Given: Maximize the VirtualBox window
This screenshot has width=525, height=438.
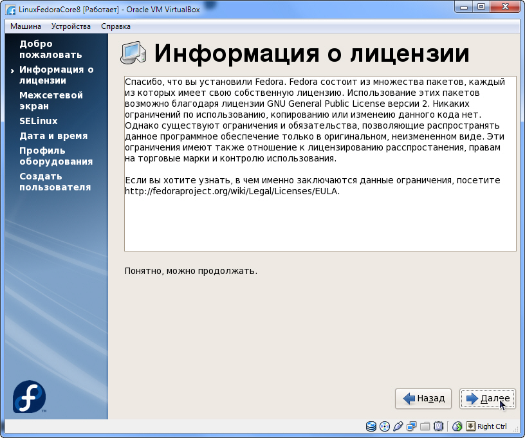Looking at the screenshot, I should coord(481,7).
